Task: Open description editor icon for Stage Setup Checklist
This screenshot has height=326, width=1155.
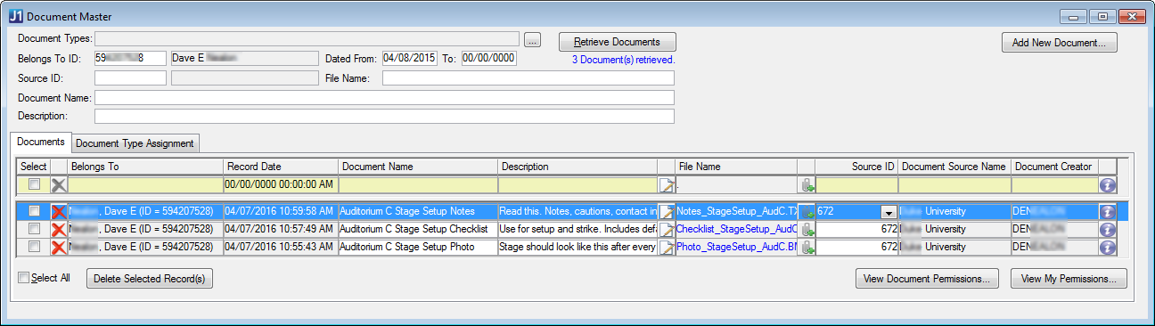Action: [x=666, y=229]
